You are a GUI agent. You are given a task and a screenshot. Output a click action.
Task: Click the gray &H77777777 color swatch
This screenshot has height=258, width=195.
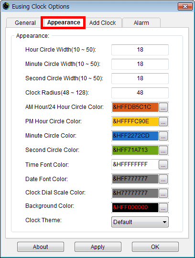click(135, 193)
